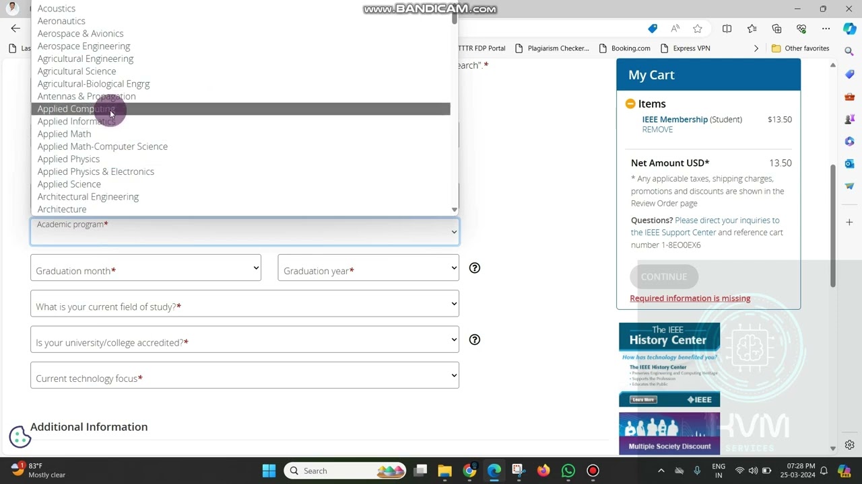862x484 pixels.
Task: Open the Edge Settings and more menu
Action: pyautogui.click(x=826, y=29)
